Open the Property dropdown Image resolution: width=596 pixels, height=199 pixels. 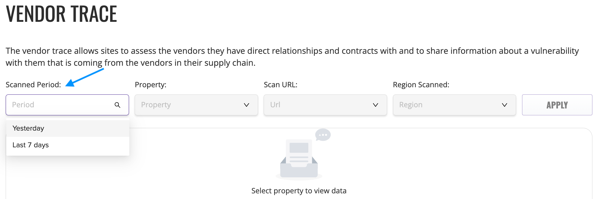point(196,105)
